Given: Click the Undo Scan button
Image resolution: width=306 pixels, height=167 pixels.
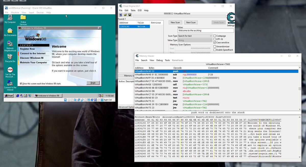Looking at the screenshot, I should pyautogui.click(x=218, y=22).
